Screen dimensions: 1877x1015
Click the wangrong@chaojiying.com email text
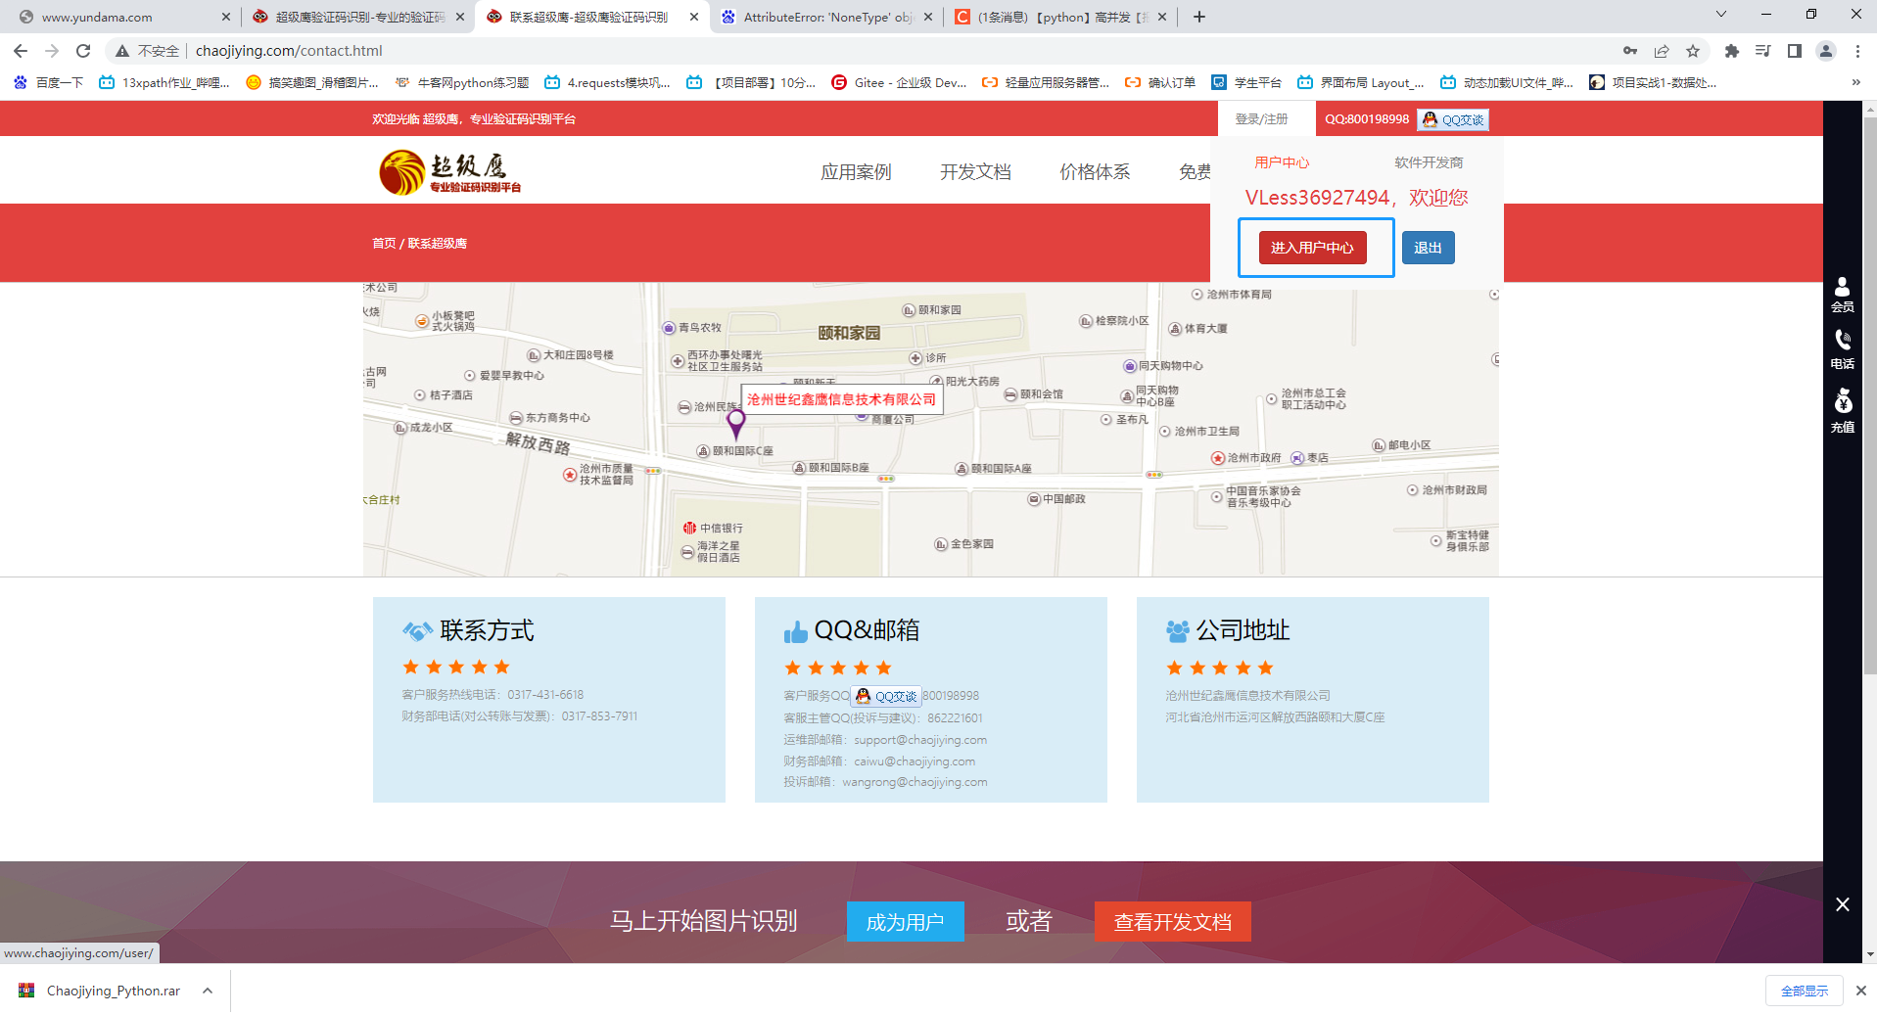(x=915, y=782)
